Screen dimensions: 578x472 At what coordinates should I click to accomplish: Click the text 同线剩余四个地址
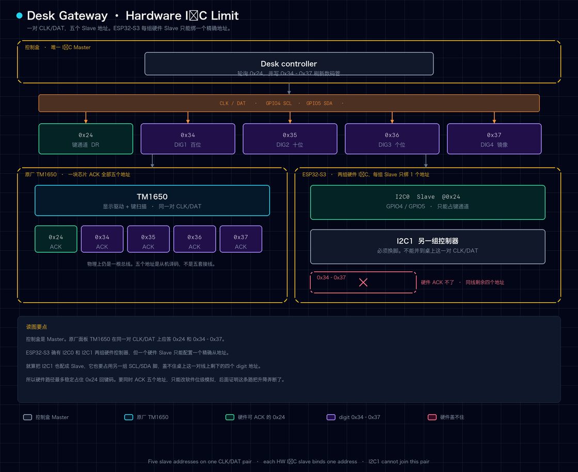coord(485,282)
